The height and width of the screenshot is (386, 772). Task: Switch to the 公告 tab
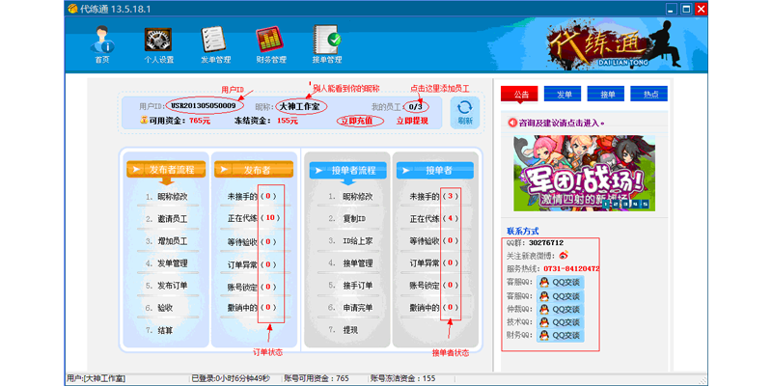point(519,94)
